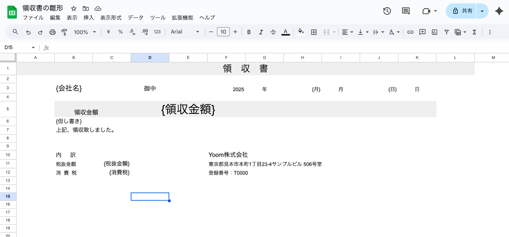Open the filter views dropdown

(460, 32)
